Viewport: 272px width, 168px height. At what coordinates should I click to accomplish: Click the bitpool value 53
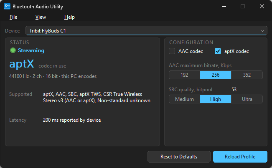[x=234, y=90]
